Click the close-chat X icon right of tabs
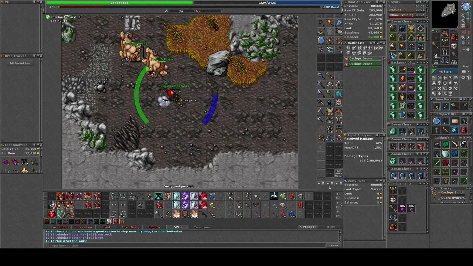The height and width of the screenshot is (266, 473). point(300,227)
